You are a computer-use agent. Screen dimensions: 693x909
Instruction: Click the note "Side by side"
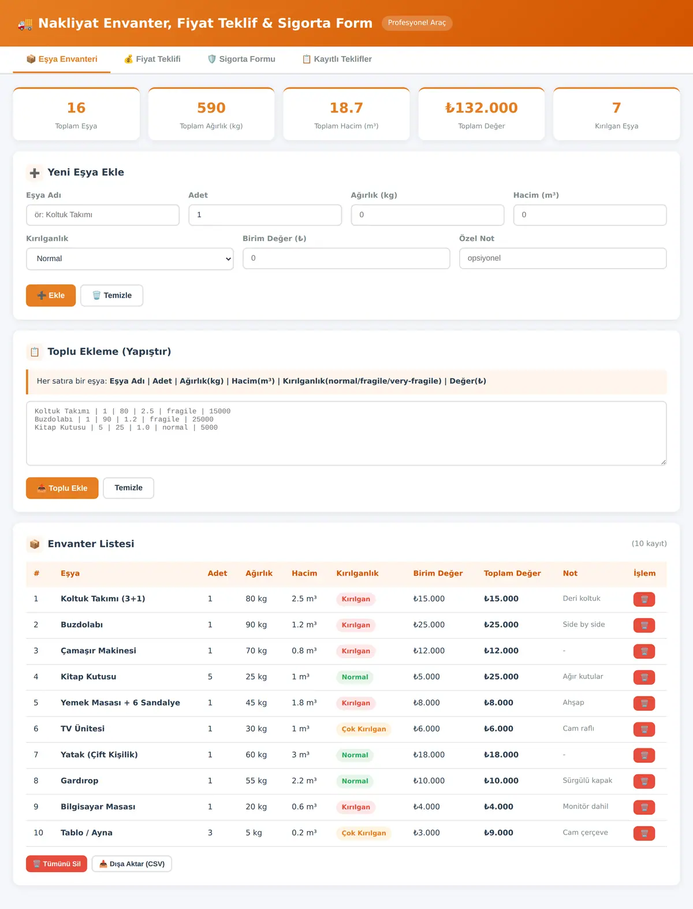pyautogui.click(x=584, y=625)
